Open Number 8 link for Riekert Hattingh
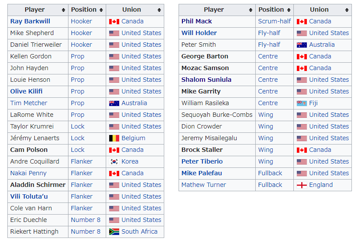This screenshot has height=241, width=361. tap(86, 231)
